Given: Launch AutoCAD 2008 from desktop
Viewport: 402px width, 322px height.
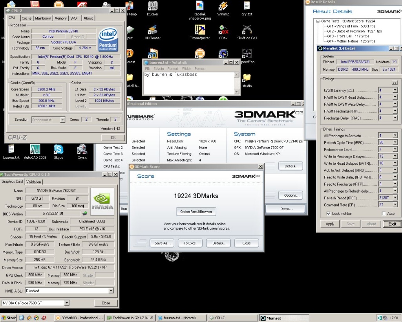Looking at the screenshot, I should click(x=35, y=151).
